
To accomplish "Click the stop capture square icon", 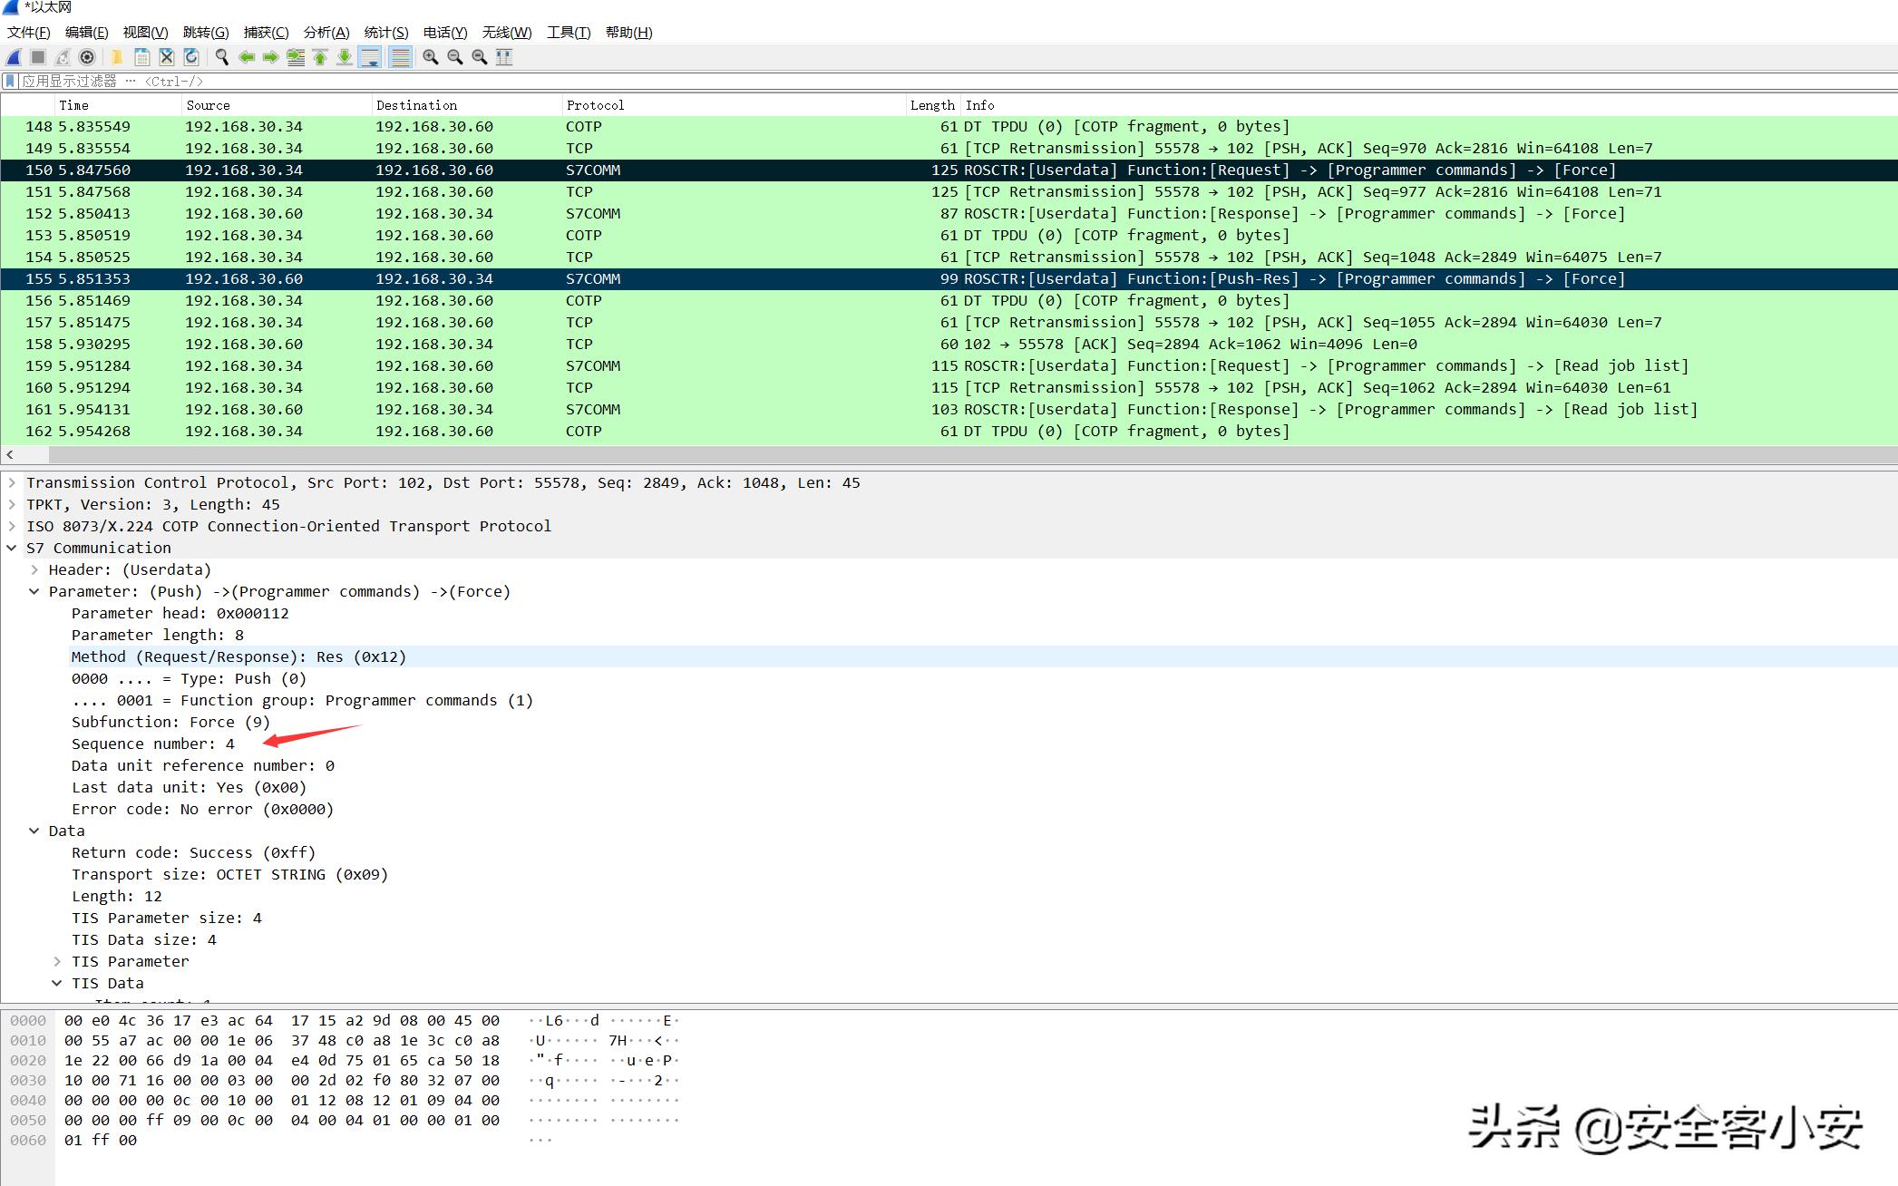I will tap(38, 57).
